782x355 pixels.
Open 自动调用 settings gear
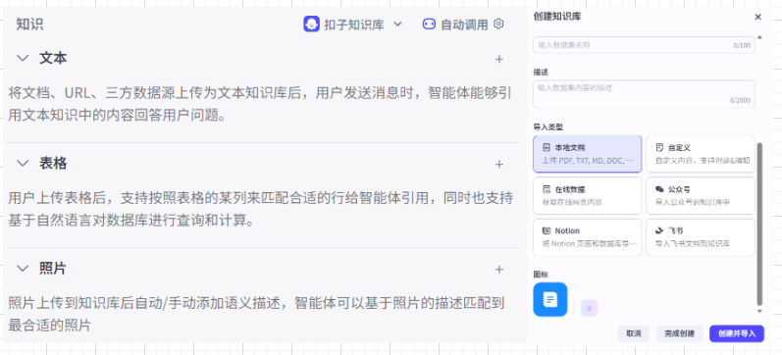pyautogui.click(x=498, y=24)
